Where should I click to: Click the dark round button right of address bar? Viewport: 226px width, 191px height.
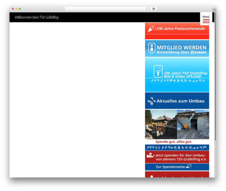pyautogui.click(x=154, y=9)
